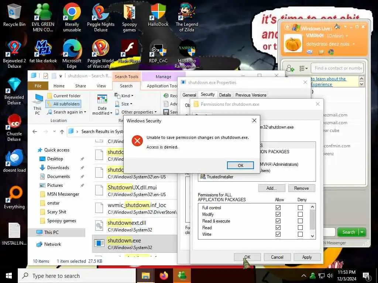378x283 pixels.
Task: Toggle Full control Allow checkbox
Action: click(278, 207)
